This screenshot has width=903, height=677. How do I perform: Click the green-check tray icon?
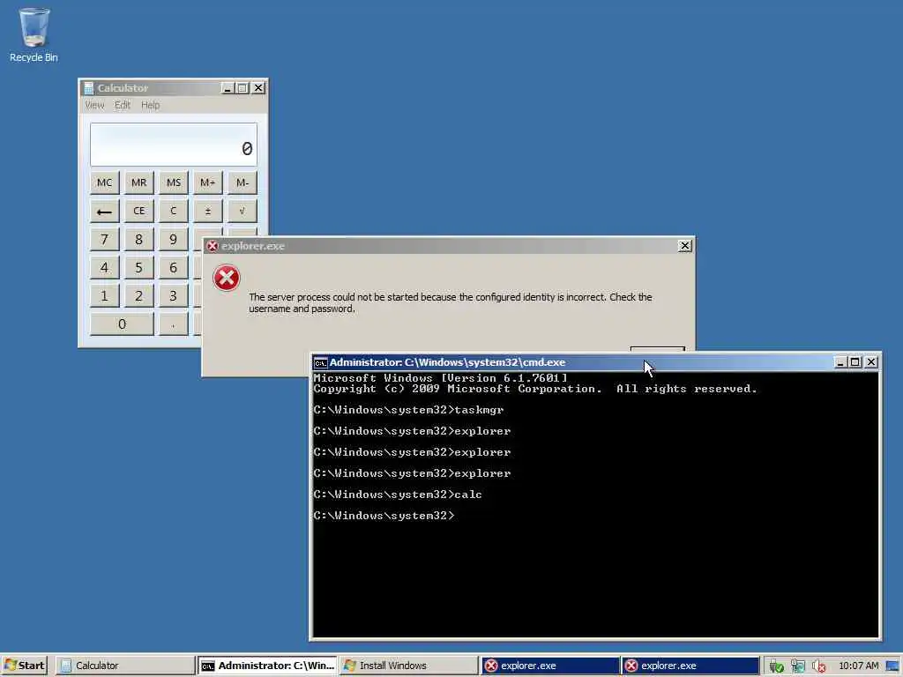776,666
